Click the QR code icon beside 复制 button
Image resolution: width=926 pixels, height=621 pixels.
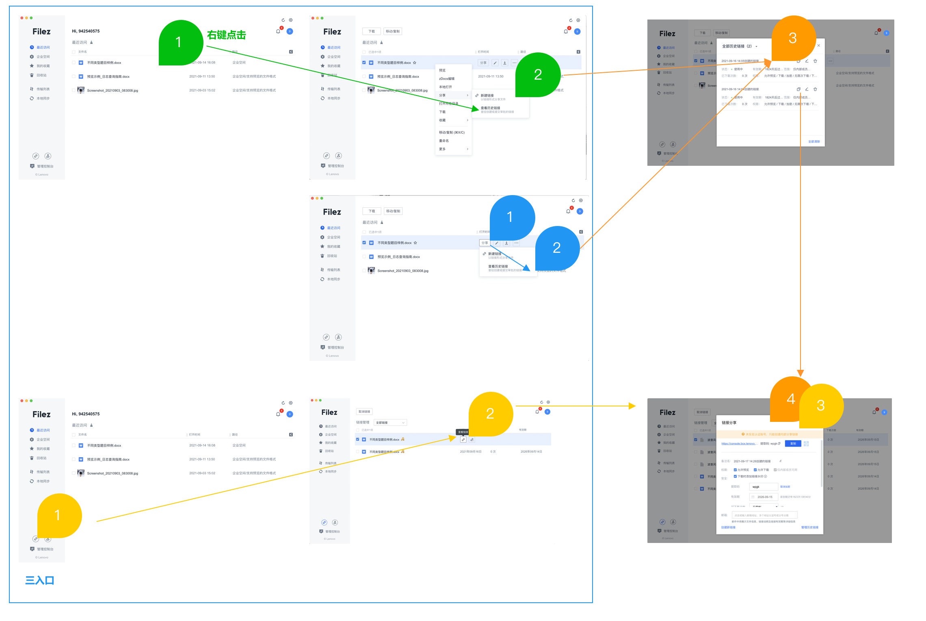pyautogui.click(x=806, y=443)
